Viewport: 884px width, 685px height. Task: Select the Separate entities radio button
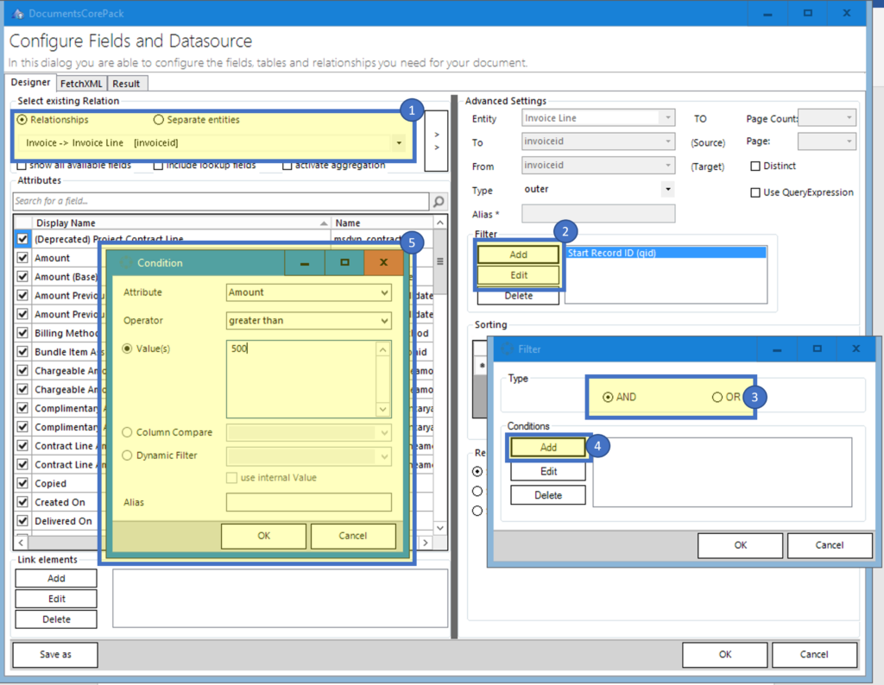pos(157,120)
